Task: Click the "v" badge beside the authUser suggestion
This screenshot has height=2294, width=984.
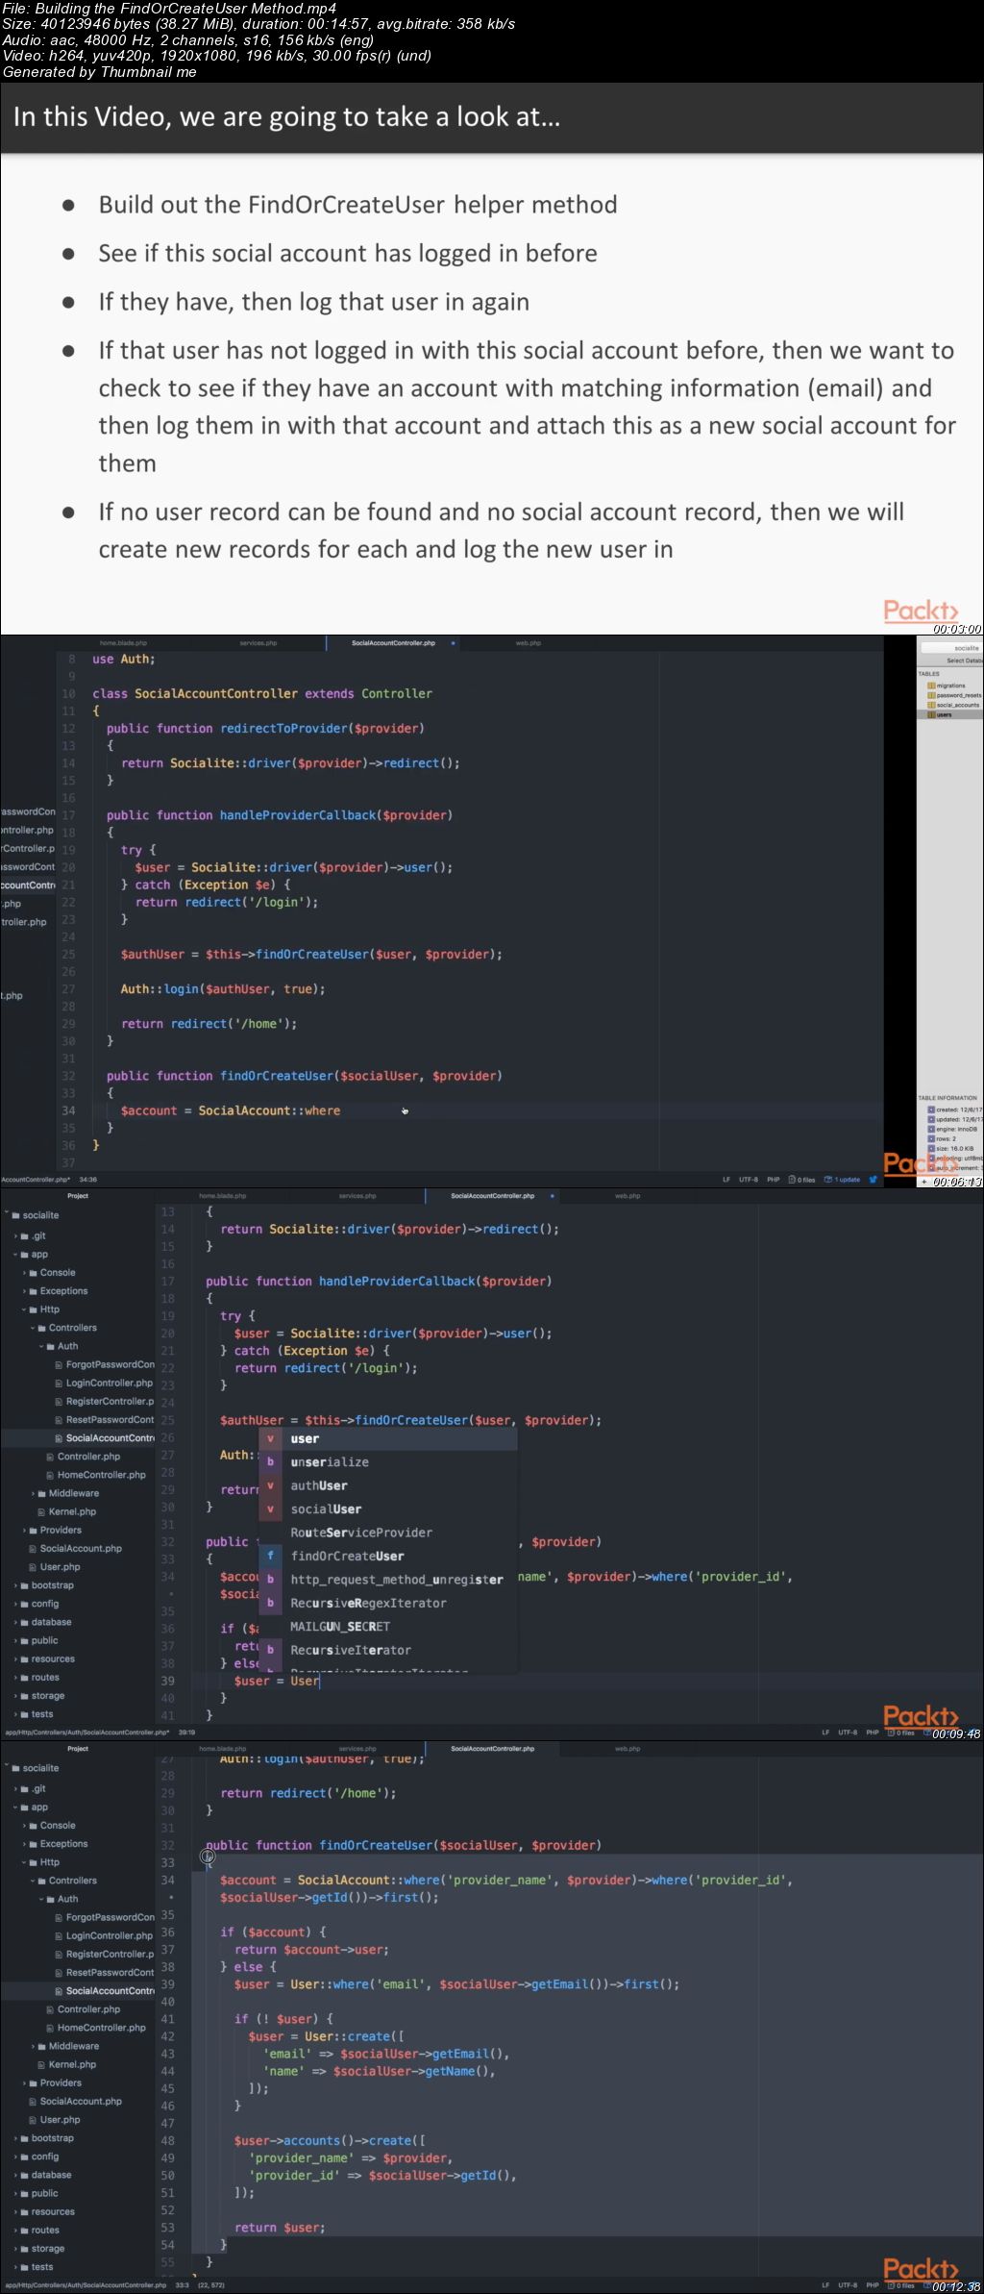Action: coord(270,1485)
